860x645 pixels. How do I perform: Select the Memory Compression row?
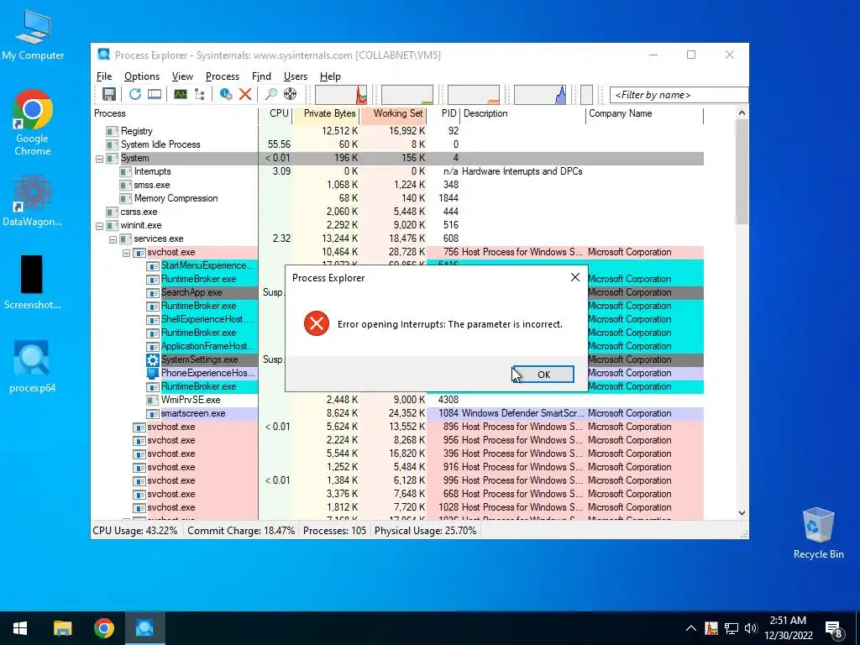[397, 198]
